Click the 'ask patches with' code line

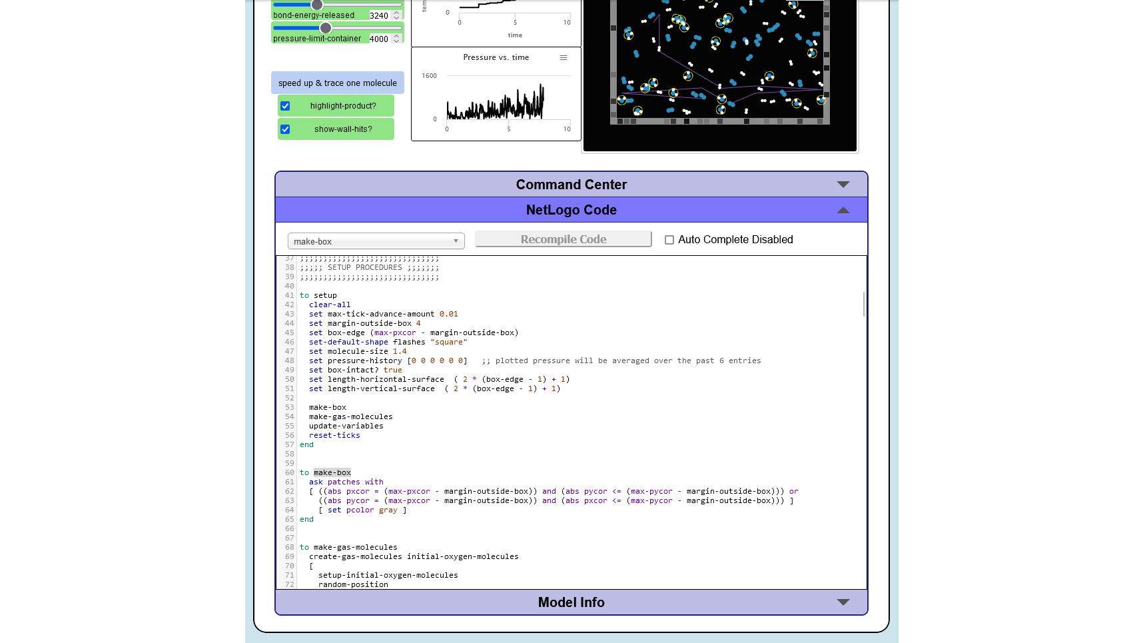pyautogui.click(x=346, y=482)
